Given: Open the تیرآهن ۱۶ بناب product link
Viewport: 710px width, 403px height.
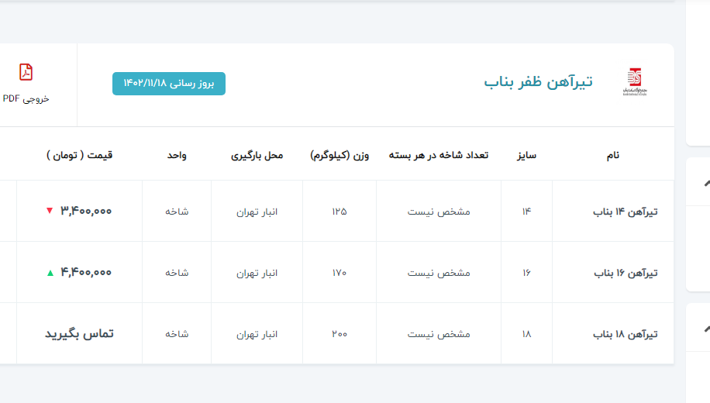Looking at the screenshot, I should (625, 273).
